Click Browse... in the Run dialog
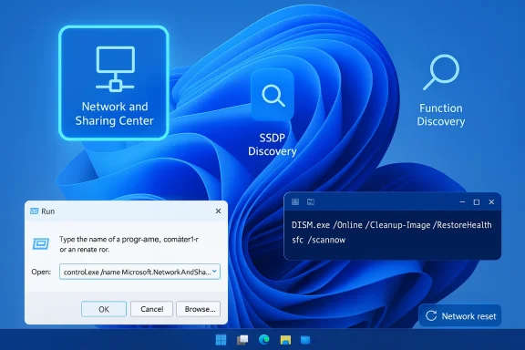This screenshot has width=525, height=350. coord(198,309)
